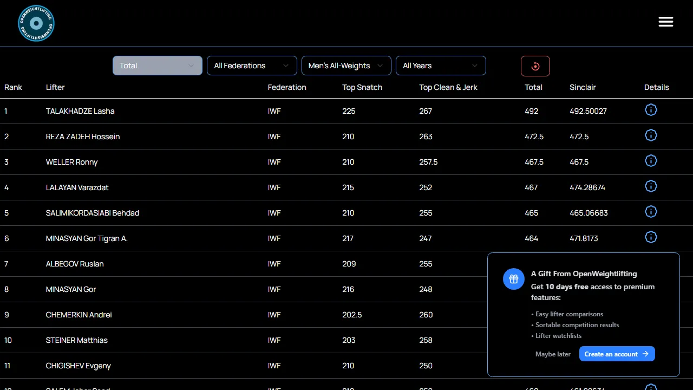Click the info icon for SALIMIKORDASIABI Behdad
693x390 pixels.
click(651, 211)
